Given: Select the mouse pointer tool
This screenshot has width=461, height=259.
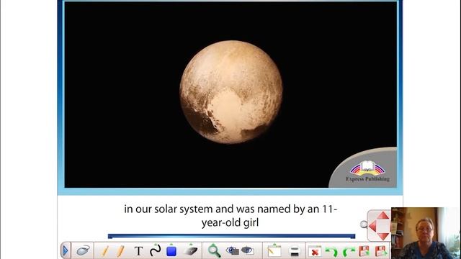Looking at the screenshot, I should (83, 250).
